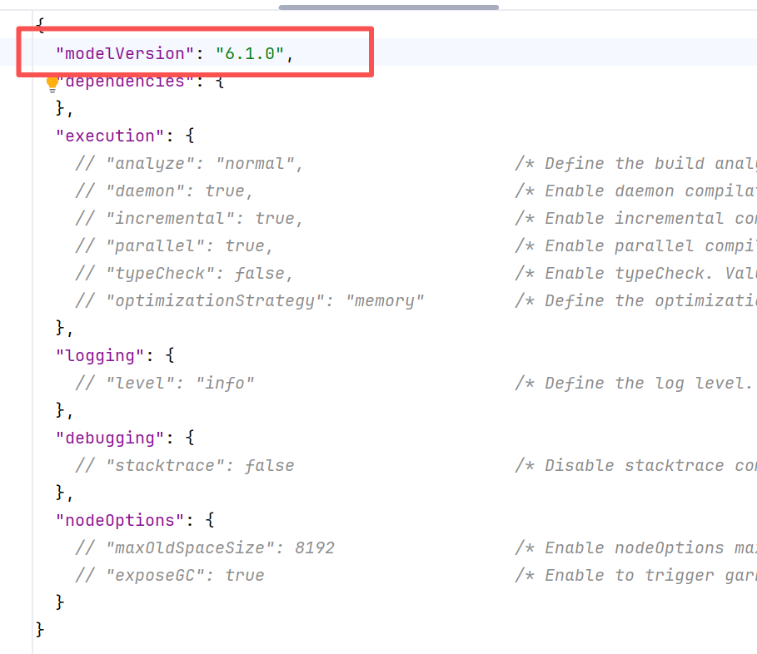
Task: Click the commented "optimizationStrategy": "memory" line
Action: (x=250, y=301)
